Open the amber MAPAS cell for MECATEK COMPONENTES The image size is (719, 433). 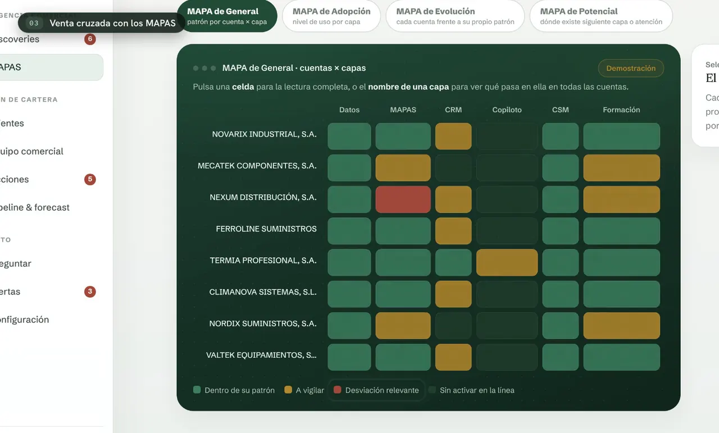click(x=403, y=168)
